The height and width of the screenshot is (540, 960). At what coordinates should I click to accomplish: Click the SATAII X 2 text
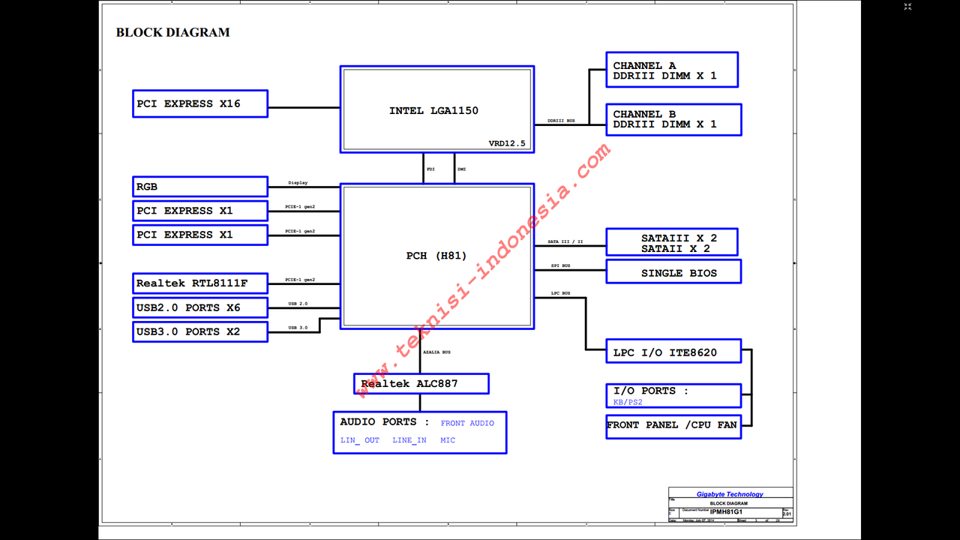(675, 248)
